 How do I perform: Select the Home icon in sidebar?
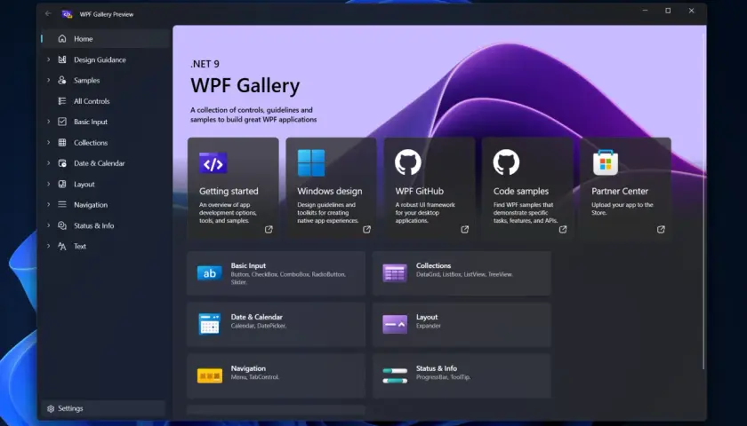pyautogui.click(x=62, y=38)
